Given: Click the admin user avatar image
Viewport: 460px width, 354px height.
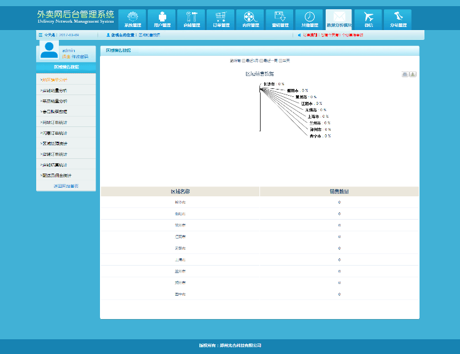Looking at the screenshot, I should coord(48,51).
